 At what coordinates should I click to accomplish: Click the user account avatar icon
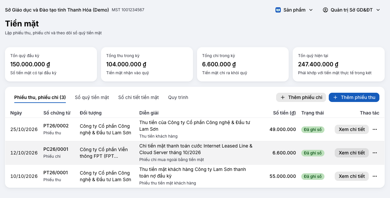[x=325, y=10]
